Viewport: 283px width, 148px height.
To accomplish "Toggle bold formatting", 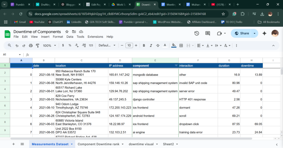I will [x=144, y=45].
